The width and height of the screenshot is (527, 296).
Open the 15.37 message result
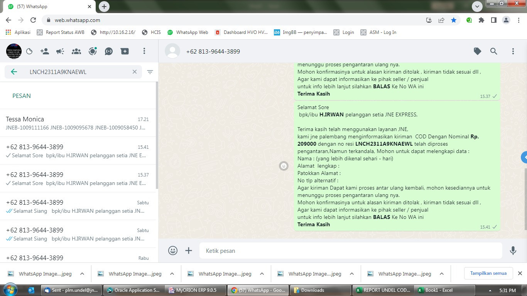(77, 178)
